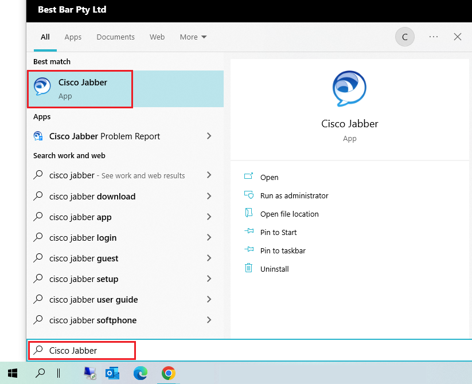Launch Microsoft Edge from the taskbar
Image resolution: width=472 pixels, height=384 pixels.
(141, 373)
